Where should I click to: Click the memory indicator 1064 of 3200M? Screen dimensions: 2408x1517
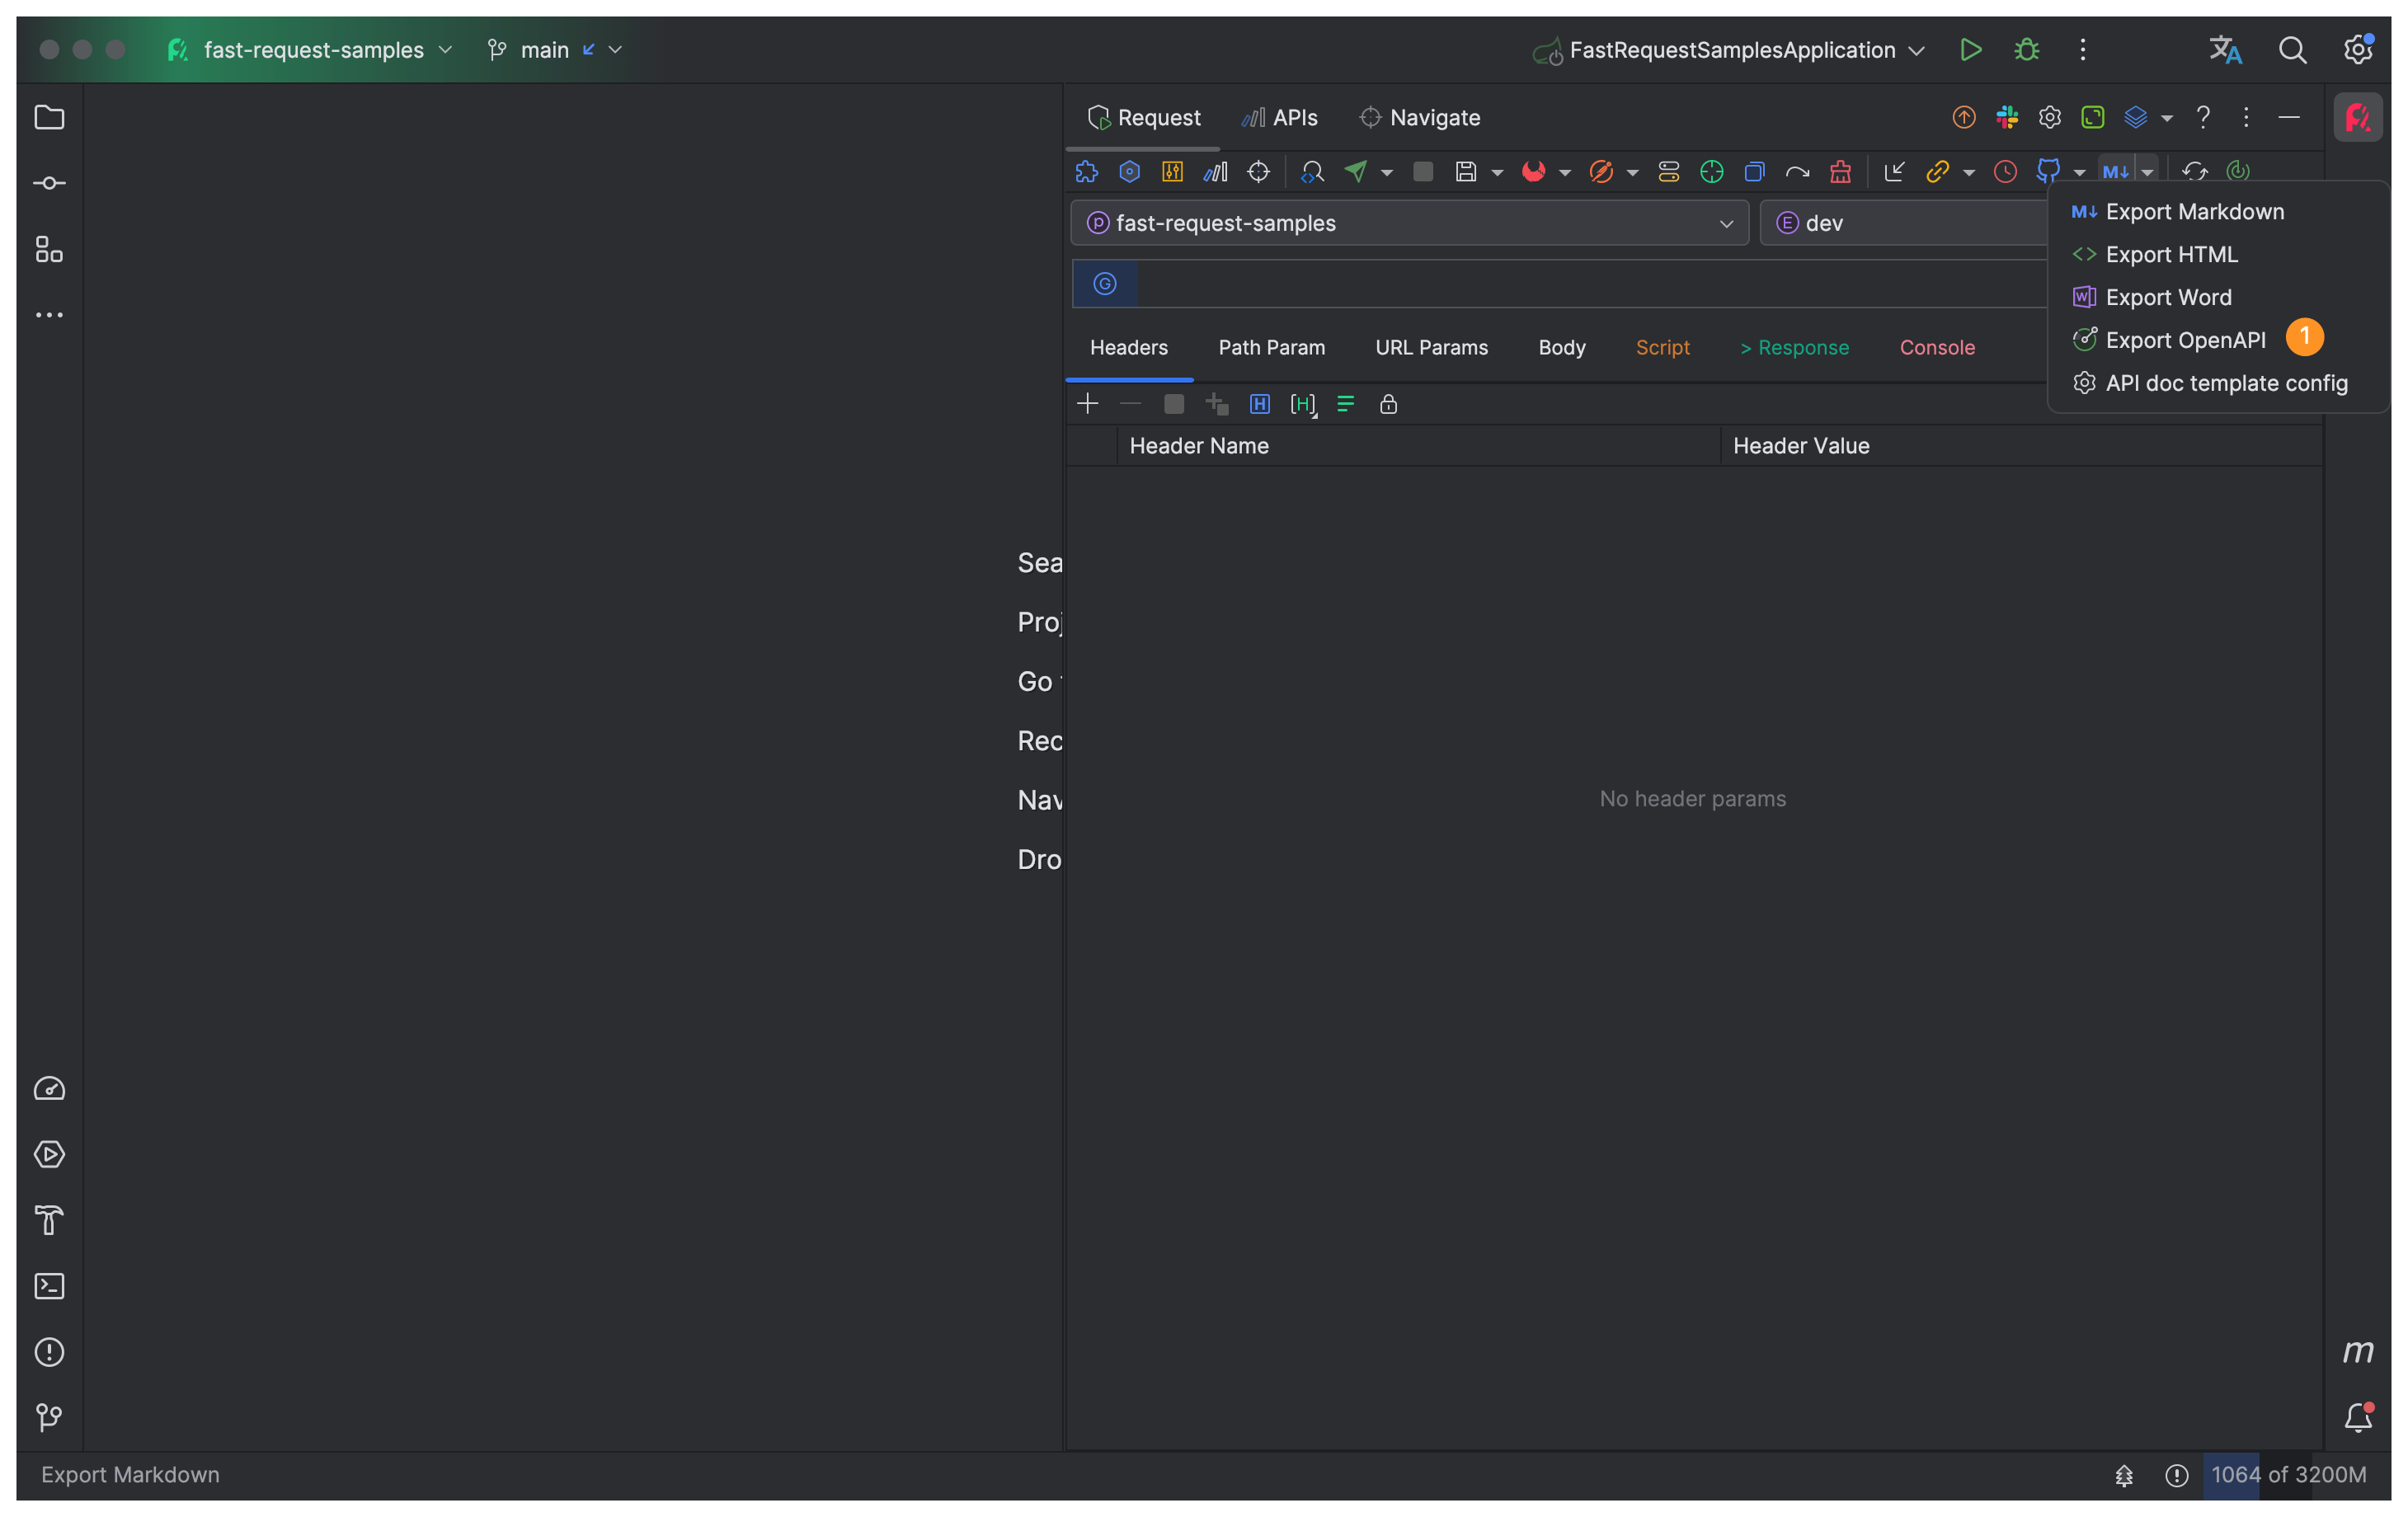(2288, 1474)
